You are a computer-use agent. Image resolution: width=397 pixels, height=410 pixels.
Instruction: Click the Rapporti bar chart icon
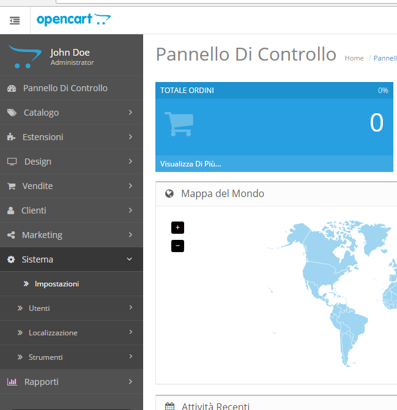12,382
